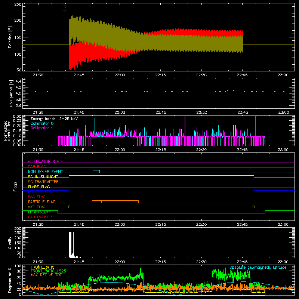Click the SC_TRANSMITTER flag label

(43, 182)
